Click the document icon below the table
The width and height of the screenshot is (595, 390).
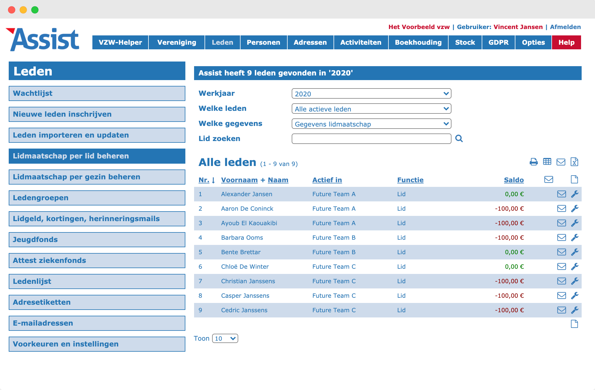click(574, 324)
